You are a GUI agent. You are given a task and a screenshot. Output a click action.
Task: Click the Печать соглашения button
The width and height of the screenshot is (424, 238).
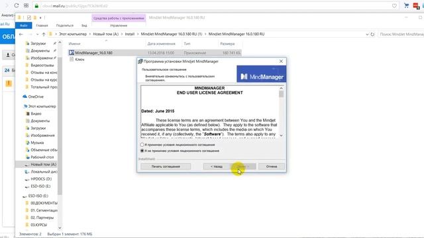166,167
